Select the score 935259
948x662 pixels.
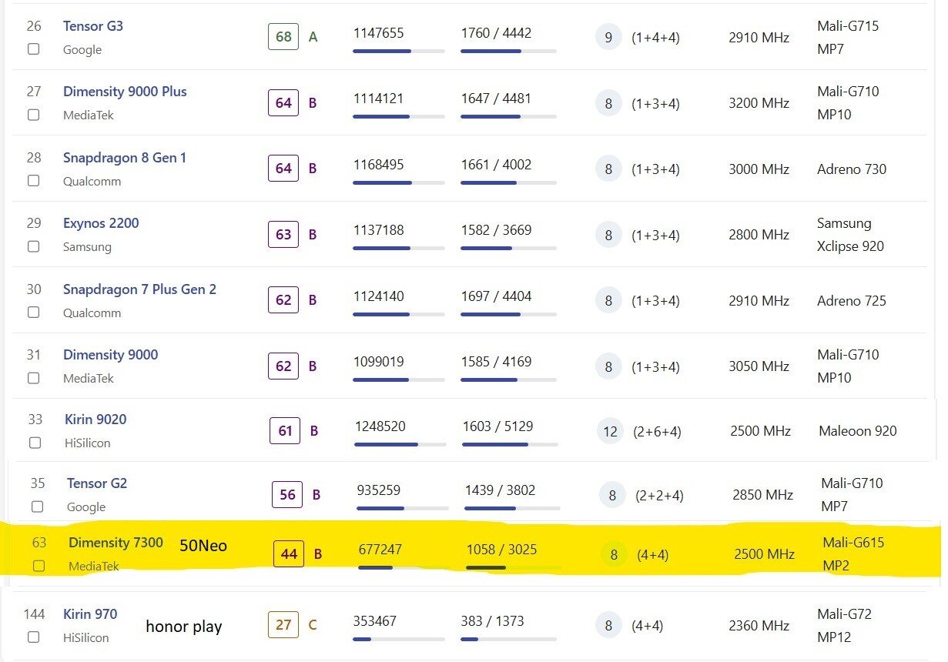tap(379, 490)
